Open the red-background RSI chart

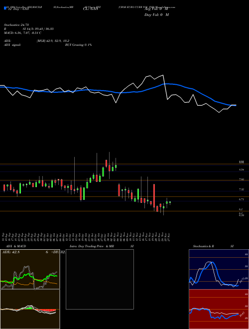pyautogui.click(x=219, y=309)
